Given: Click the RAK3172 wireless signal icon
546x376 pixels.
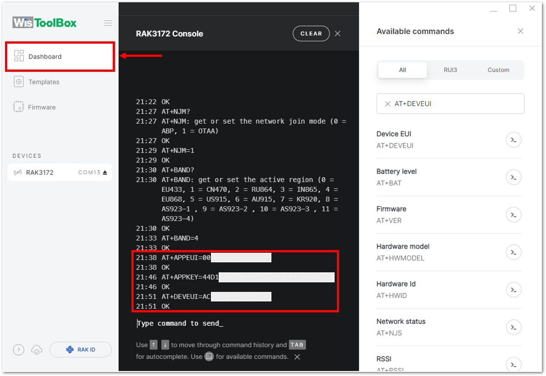Looking at the screenshot, I should click(x=18, y=172).
